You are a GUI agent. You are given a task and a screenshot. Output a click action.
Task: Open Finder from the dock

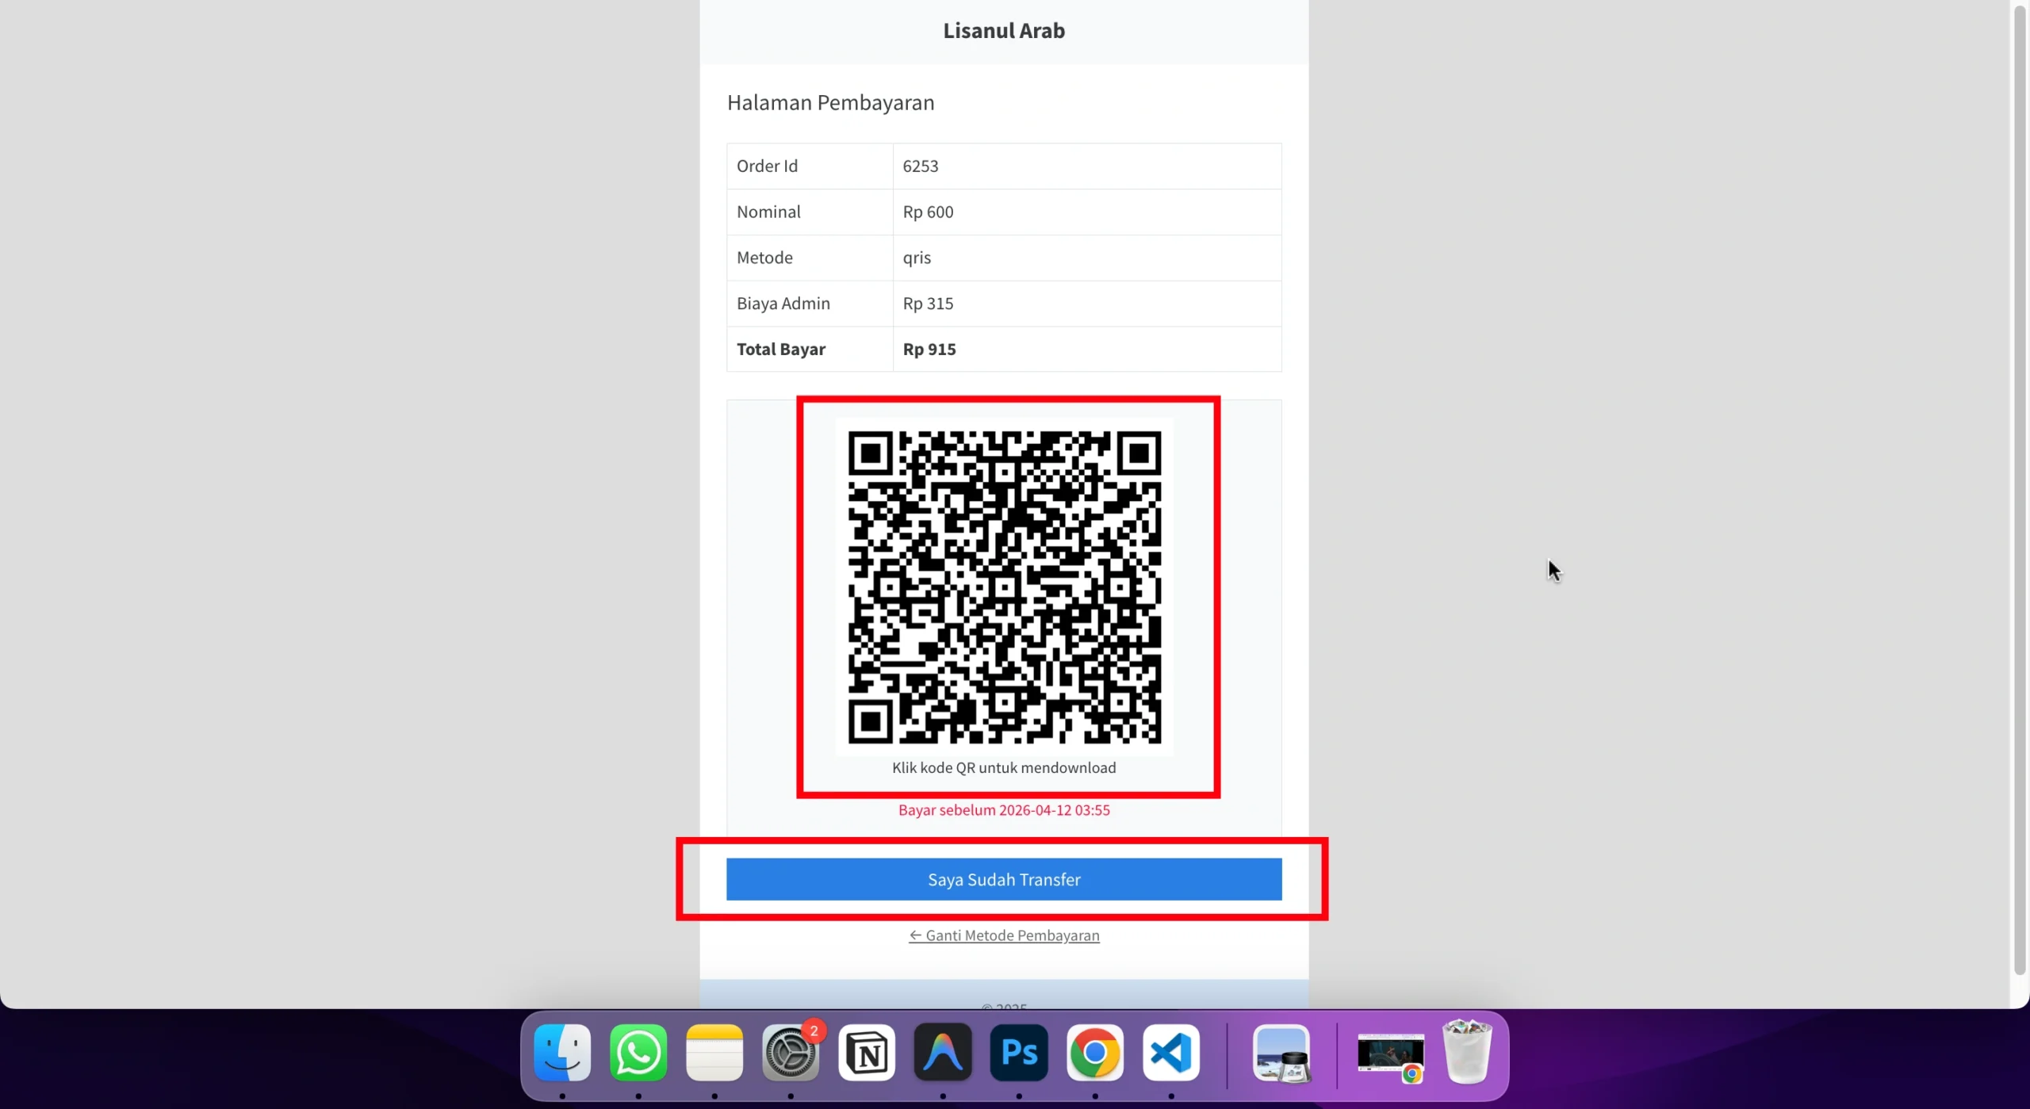click(x=562, y=1054)
